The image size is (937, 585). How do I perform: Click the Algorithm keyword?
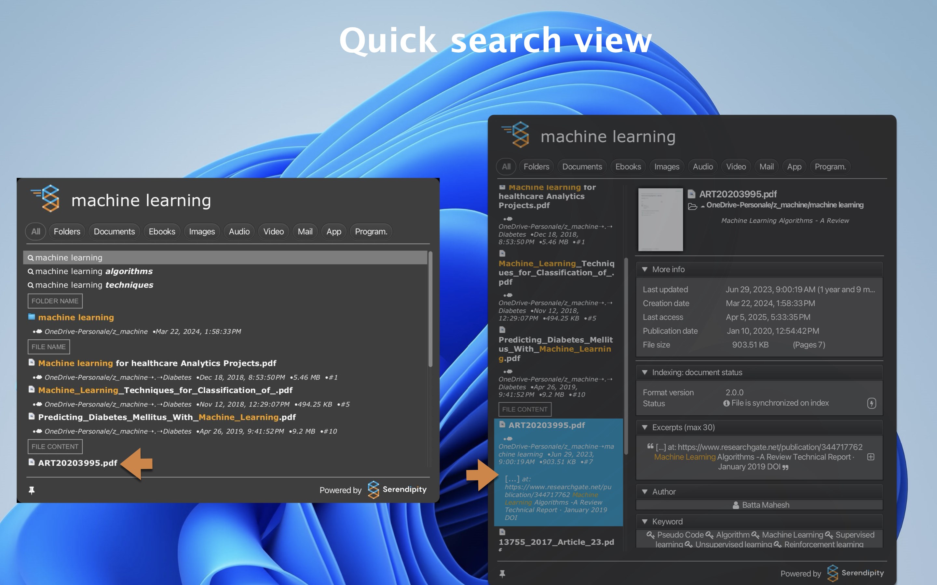[x=733, y=535]
